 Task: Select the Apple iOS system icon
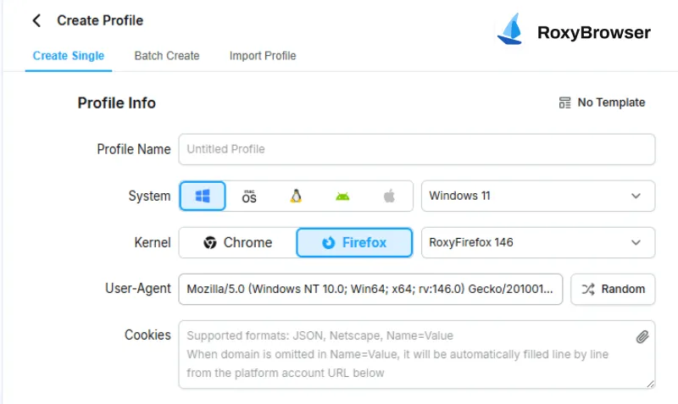coord(389,196)
